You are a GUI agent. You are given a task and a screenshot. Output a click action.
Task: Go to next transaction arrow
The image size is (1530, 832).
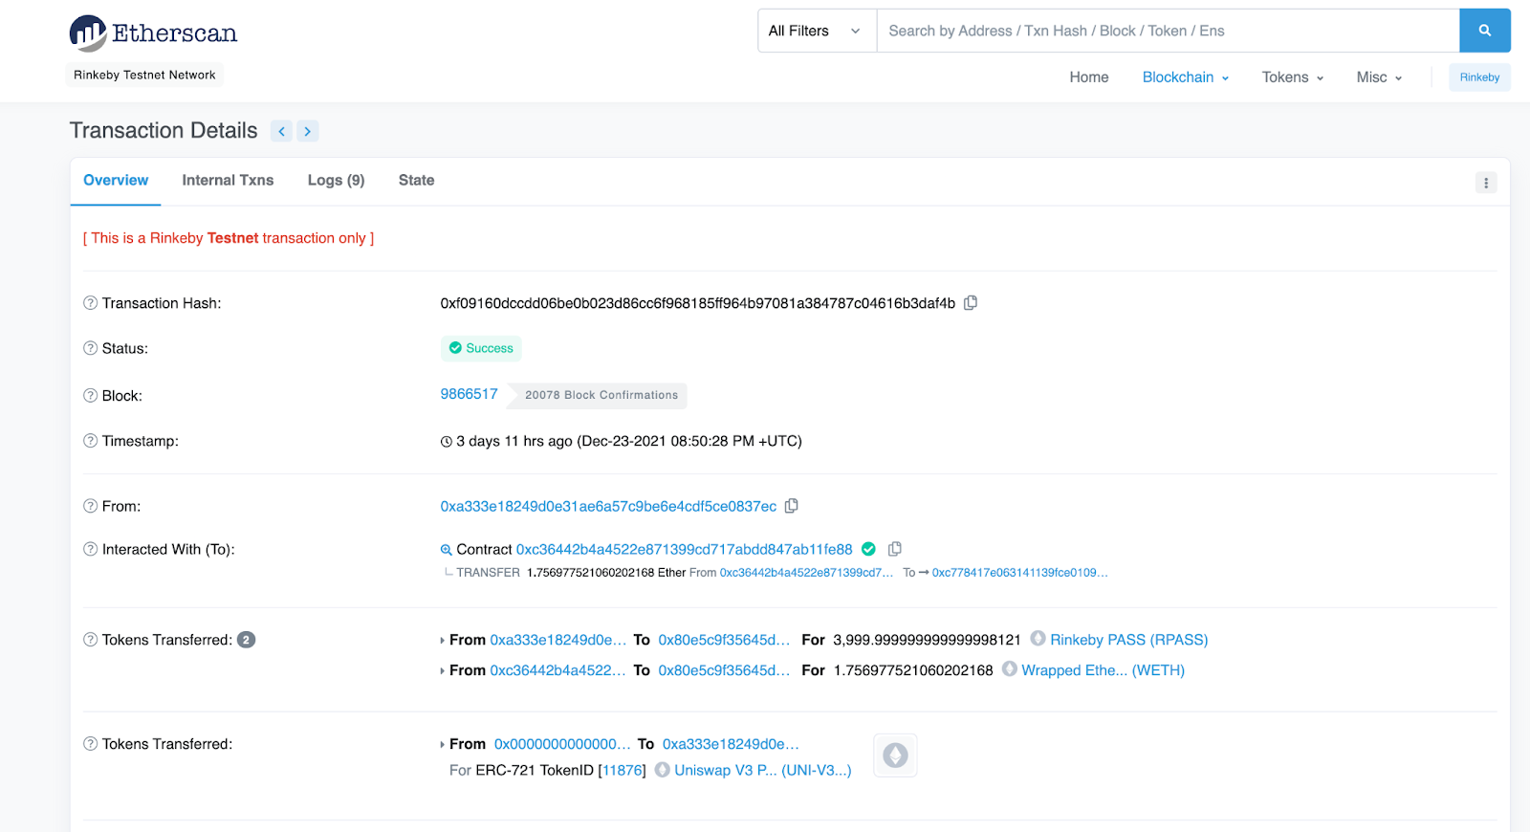pyautogui.click(x=307, y=131)
